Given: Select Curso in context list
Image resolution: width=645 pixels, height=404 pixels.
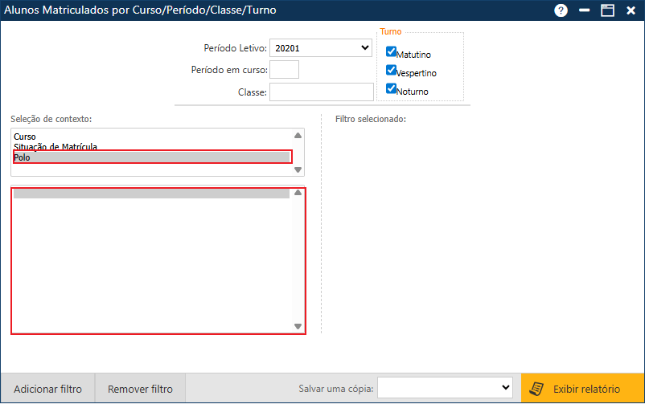Looking at the screenshot, I should point(25,137).
